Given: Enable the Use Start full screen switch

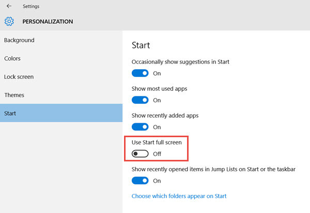Looking at the screenshot, I should point(140,154).
